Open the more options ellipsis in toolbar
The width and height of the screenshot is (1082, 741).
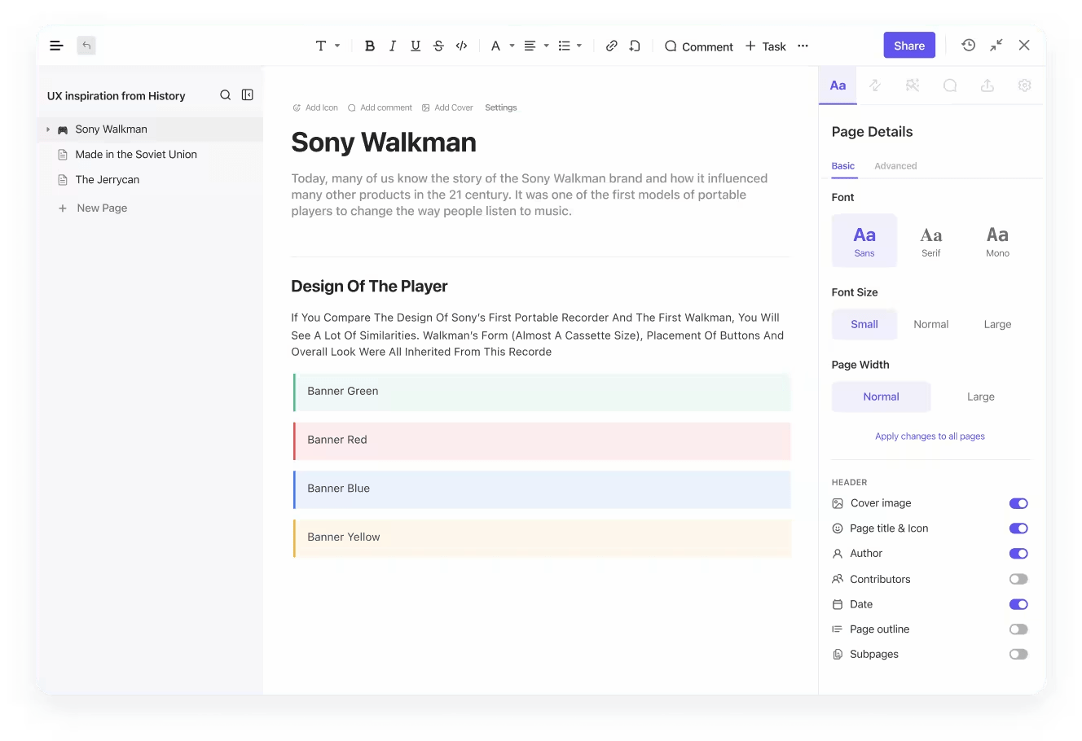click(803, 46)
